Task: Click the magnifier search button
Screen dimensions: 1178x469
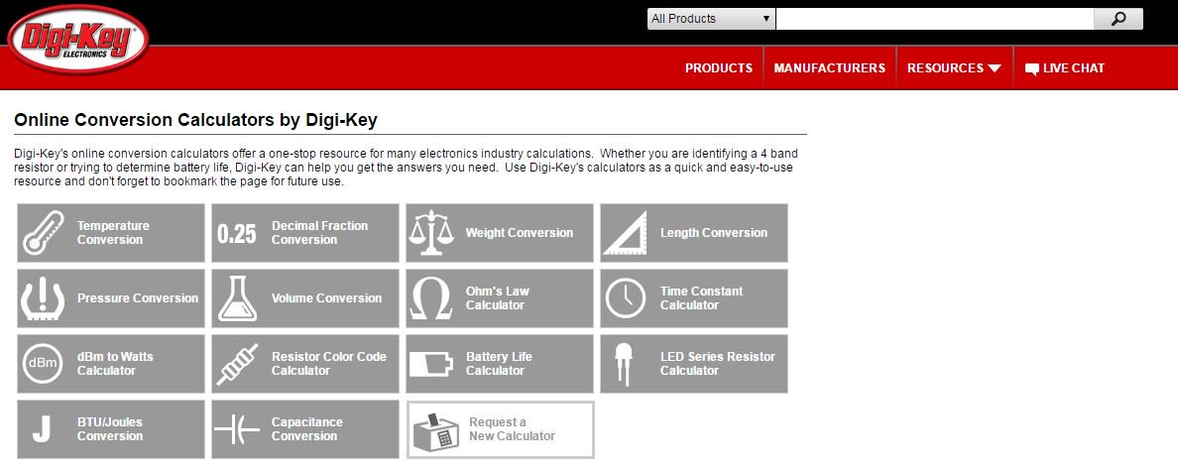Action: [1118, 19]
